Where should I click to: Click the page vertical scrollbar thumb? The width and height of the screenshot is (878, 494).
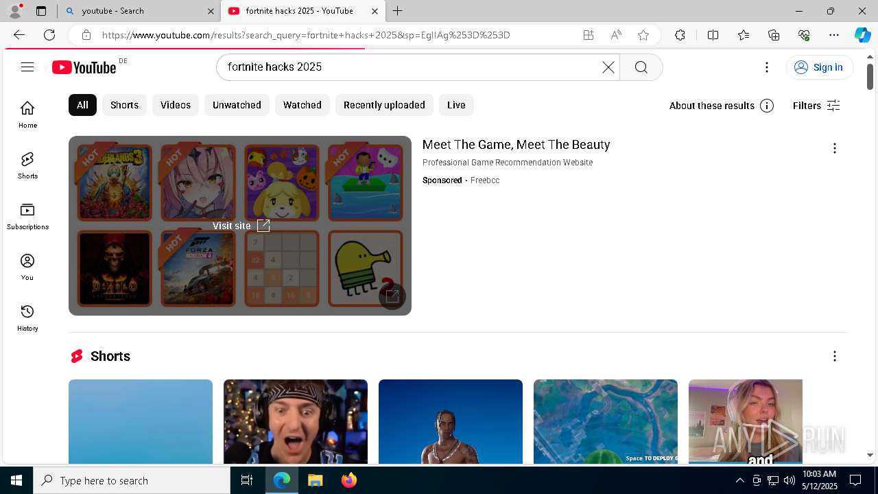tap(870, 76)
